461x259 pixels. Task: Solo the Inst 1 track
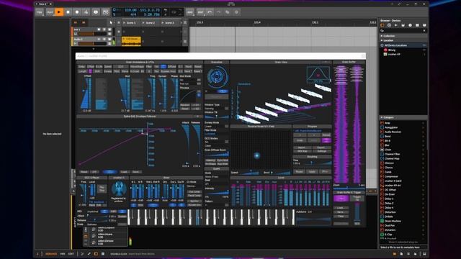[104, 29]
